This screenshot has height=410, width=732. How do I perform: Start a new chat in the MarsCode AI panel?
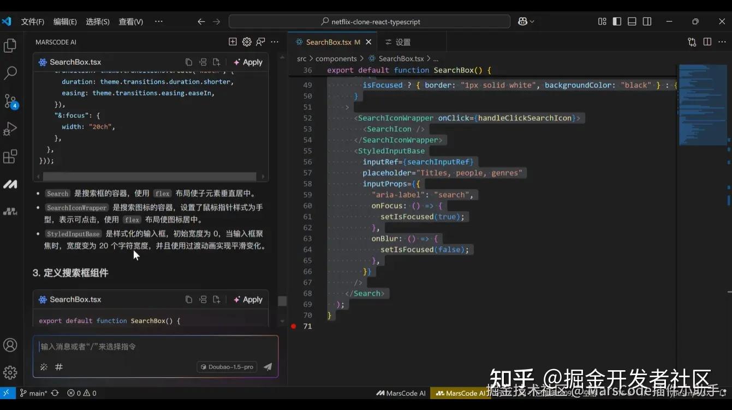(233, 42)
